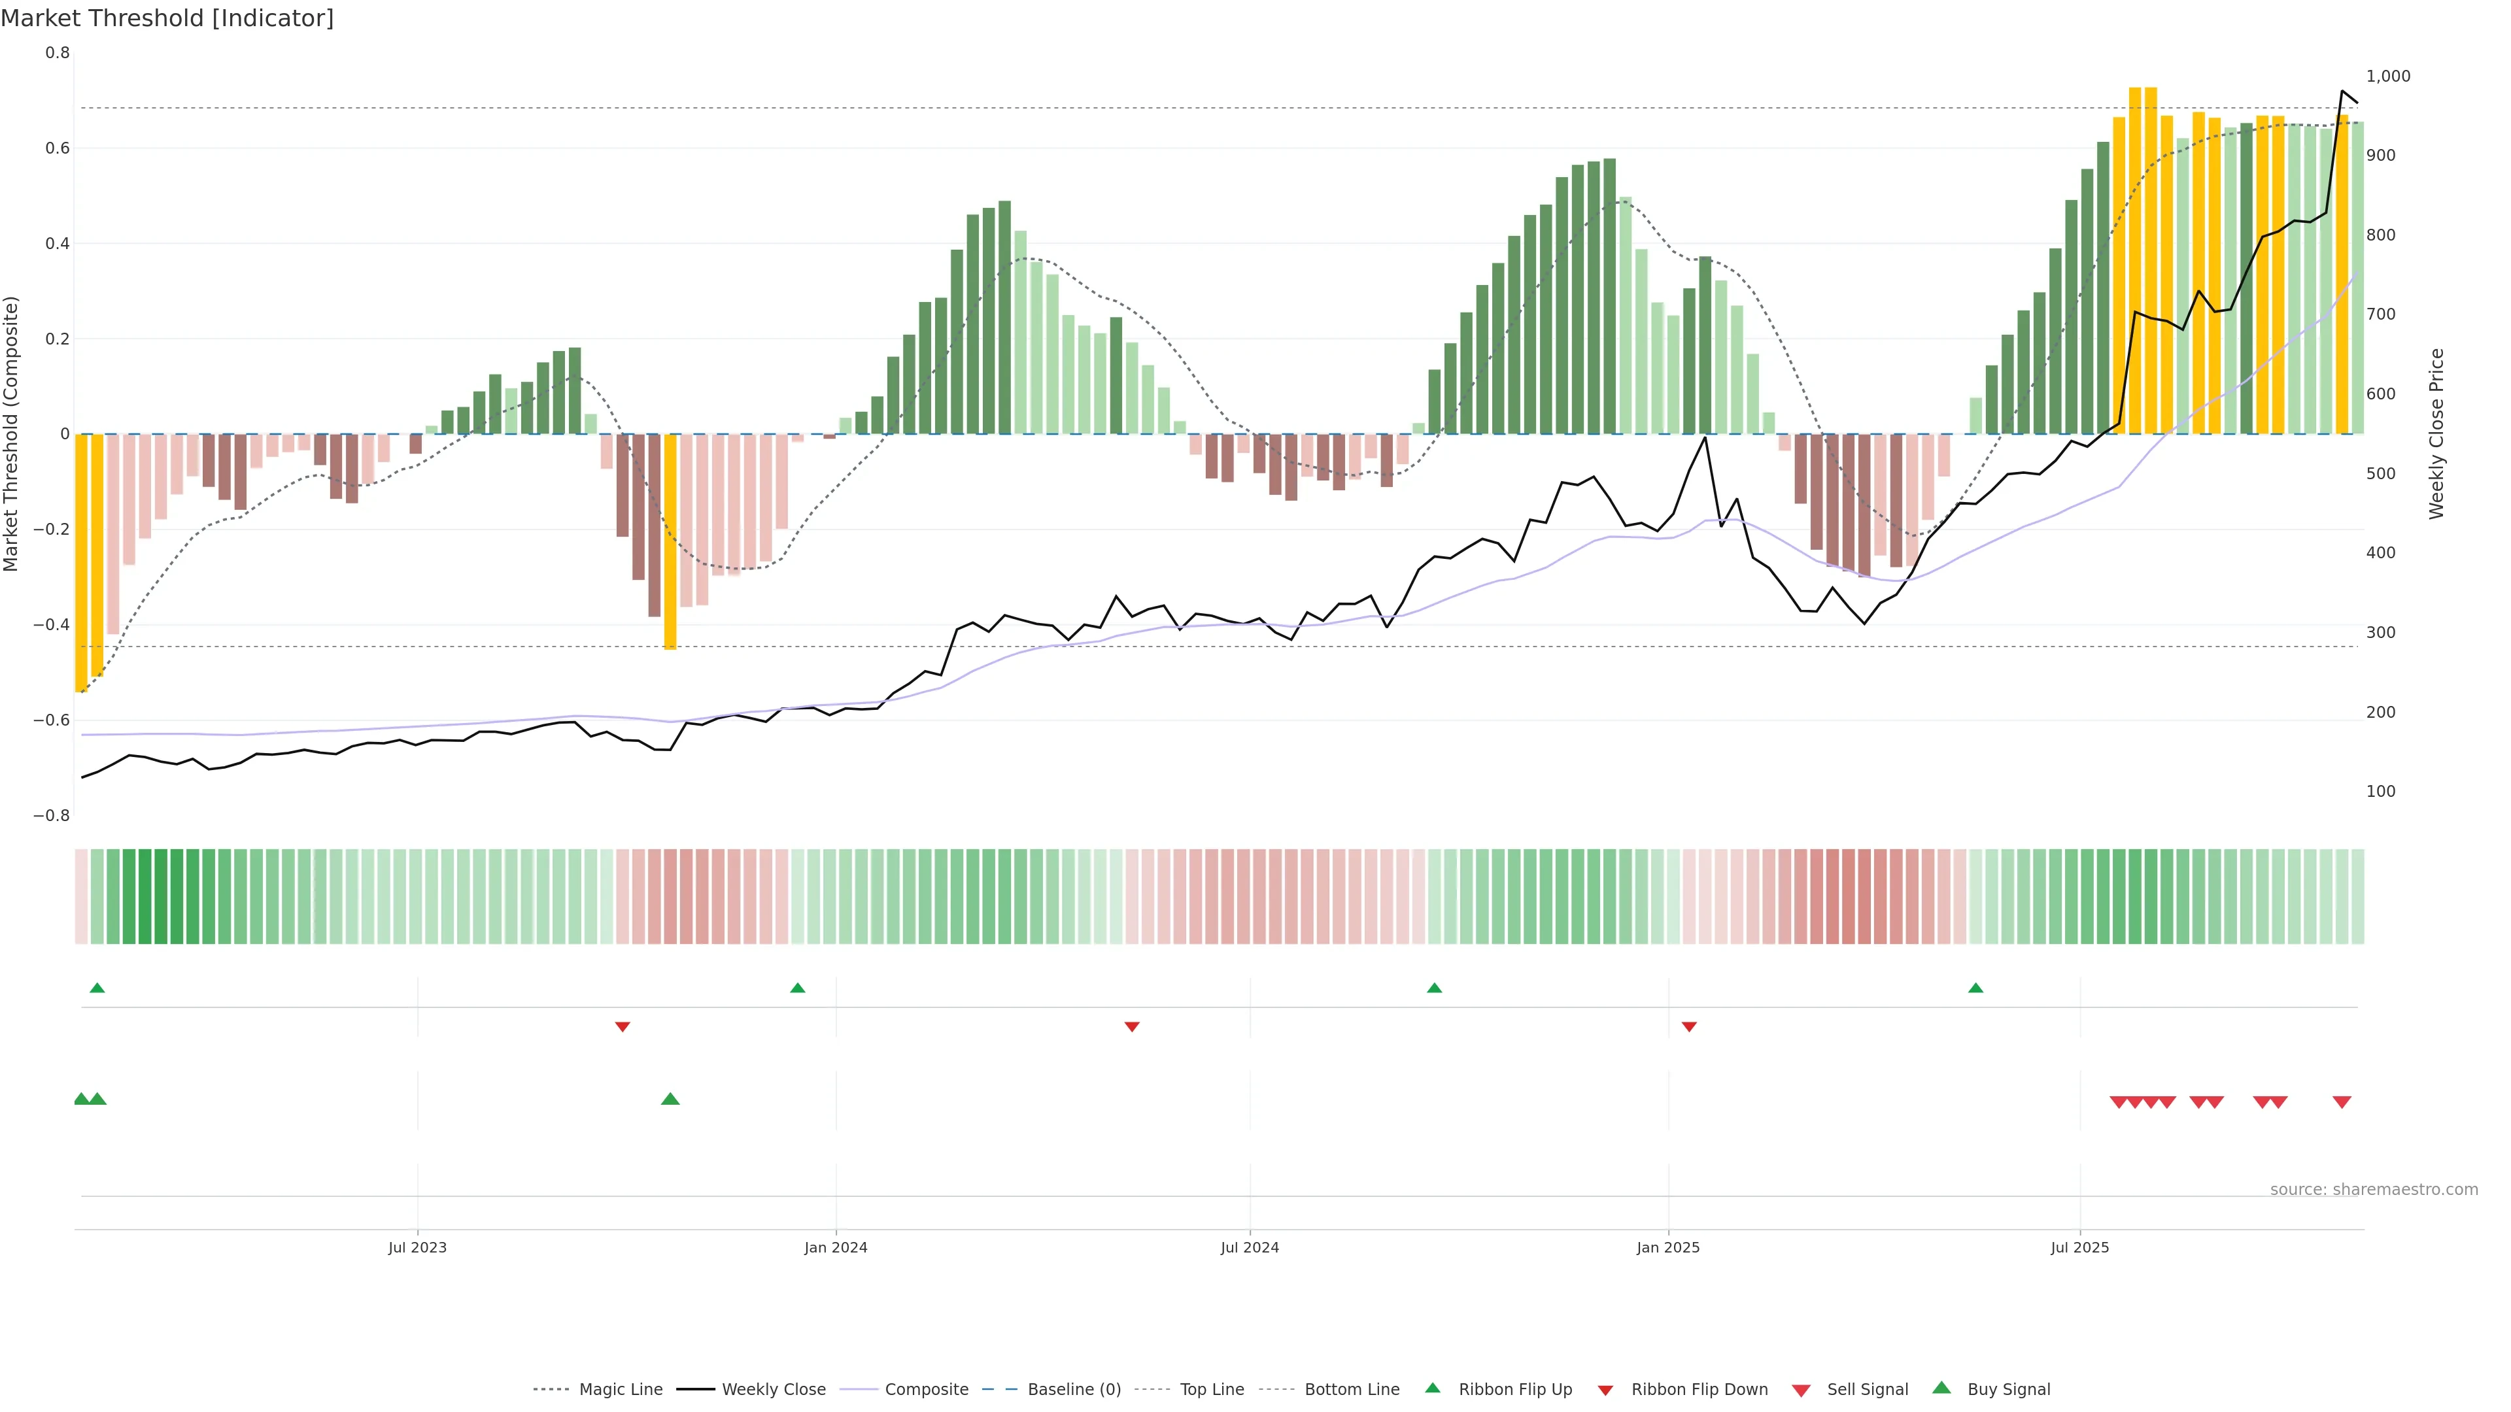
Task: Click the buy signal marker near October 2023
Action: point(670,1099)
